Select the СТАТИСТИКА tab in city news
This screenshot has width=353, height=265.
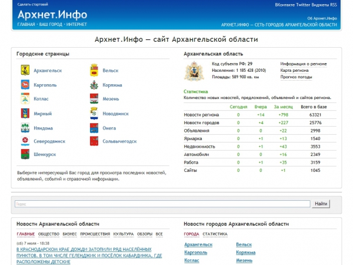tap(215, 234)
